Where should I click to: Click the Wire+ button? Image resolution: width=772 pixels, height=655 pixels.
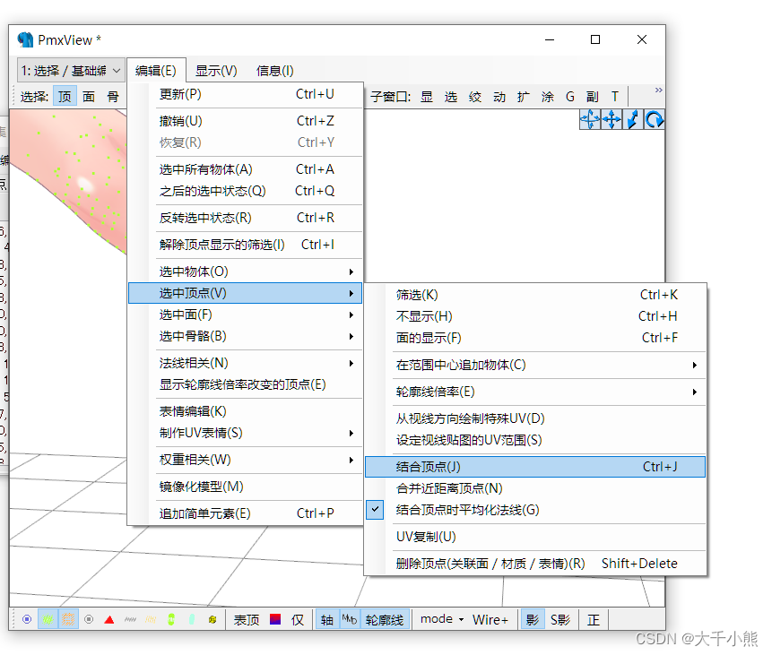(489, 619)
